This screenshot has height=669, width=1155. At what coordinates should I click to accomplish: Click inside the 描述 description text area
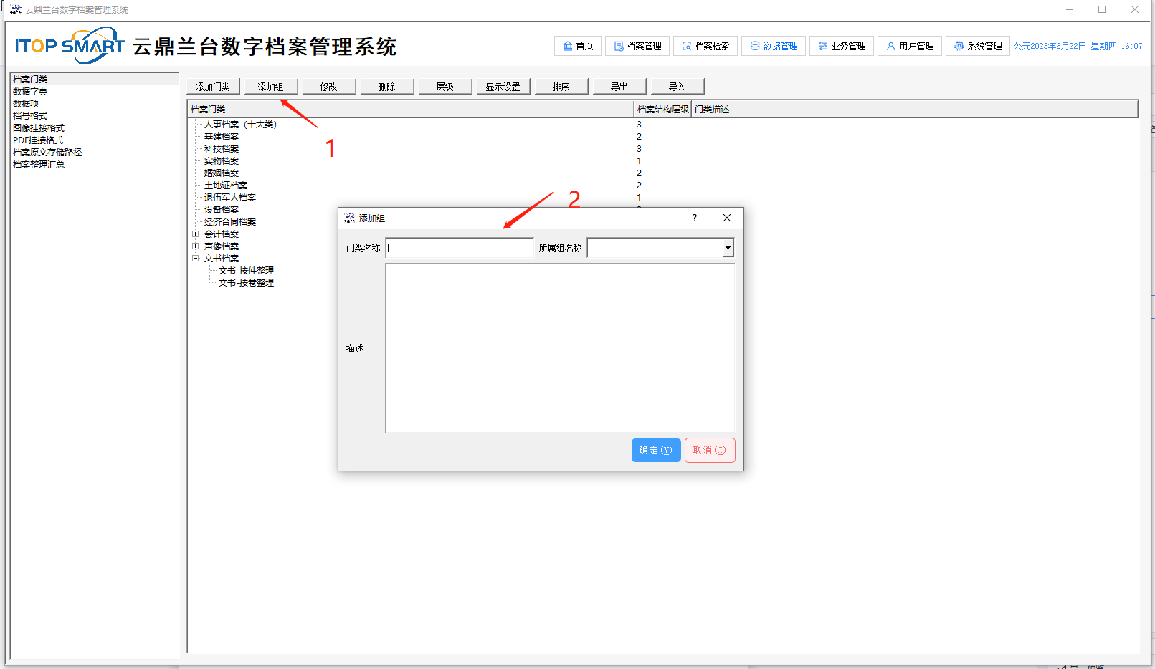559,347
